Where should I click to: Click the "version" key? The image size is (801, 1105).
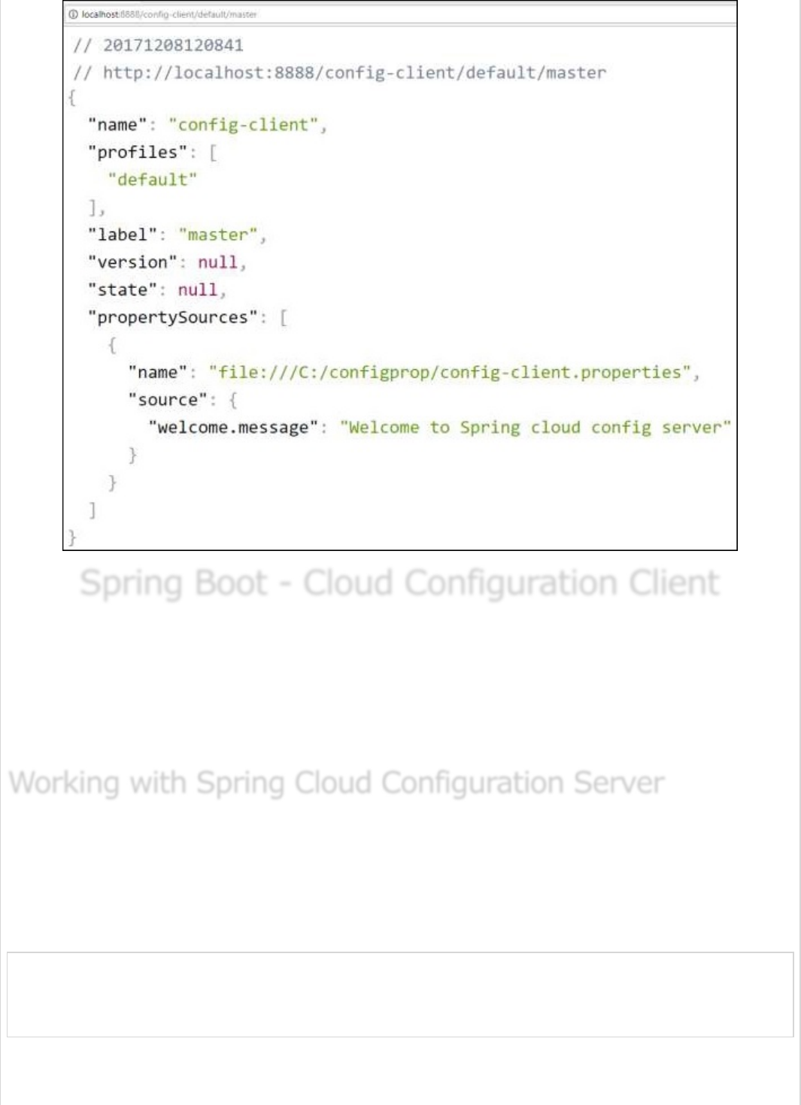[132, 262]
